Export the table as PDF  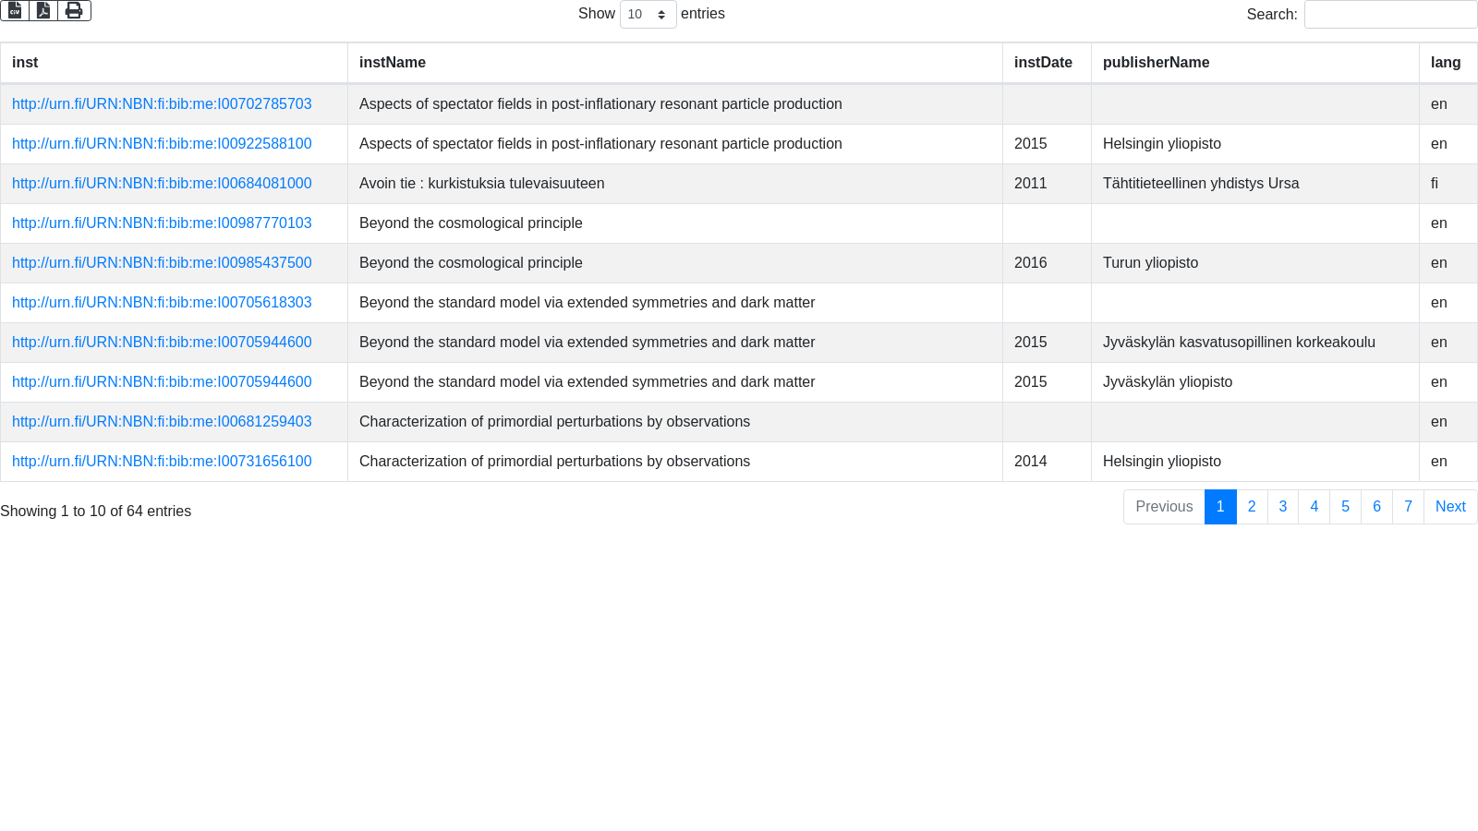tap(43, 10)
